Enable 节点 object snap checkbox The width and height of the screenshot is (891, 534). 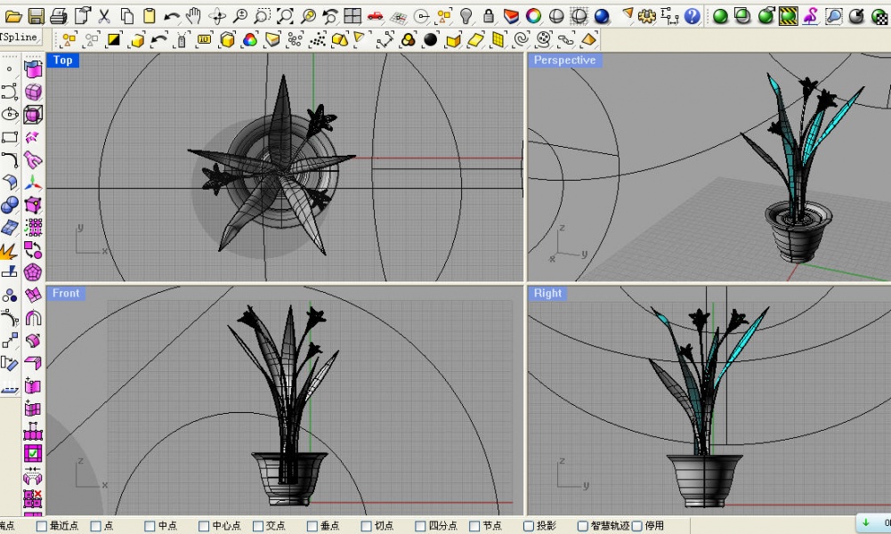point(474,526)
